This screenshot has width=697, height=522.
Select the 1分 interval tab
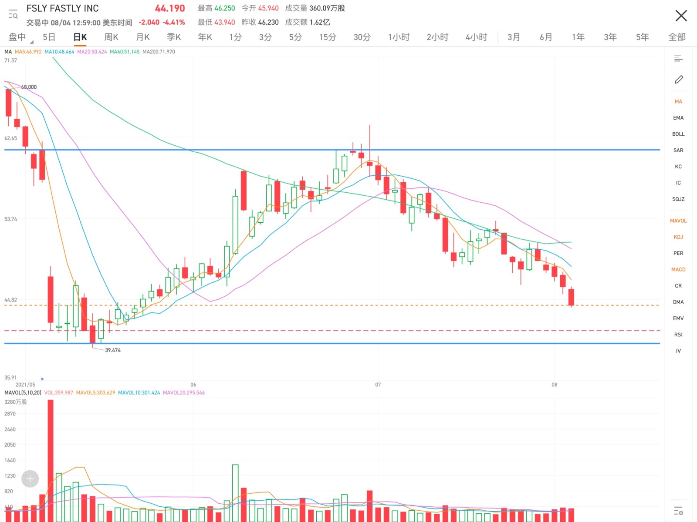(x=235, y=37)
